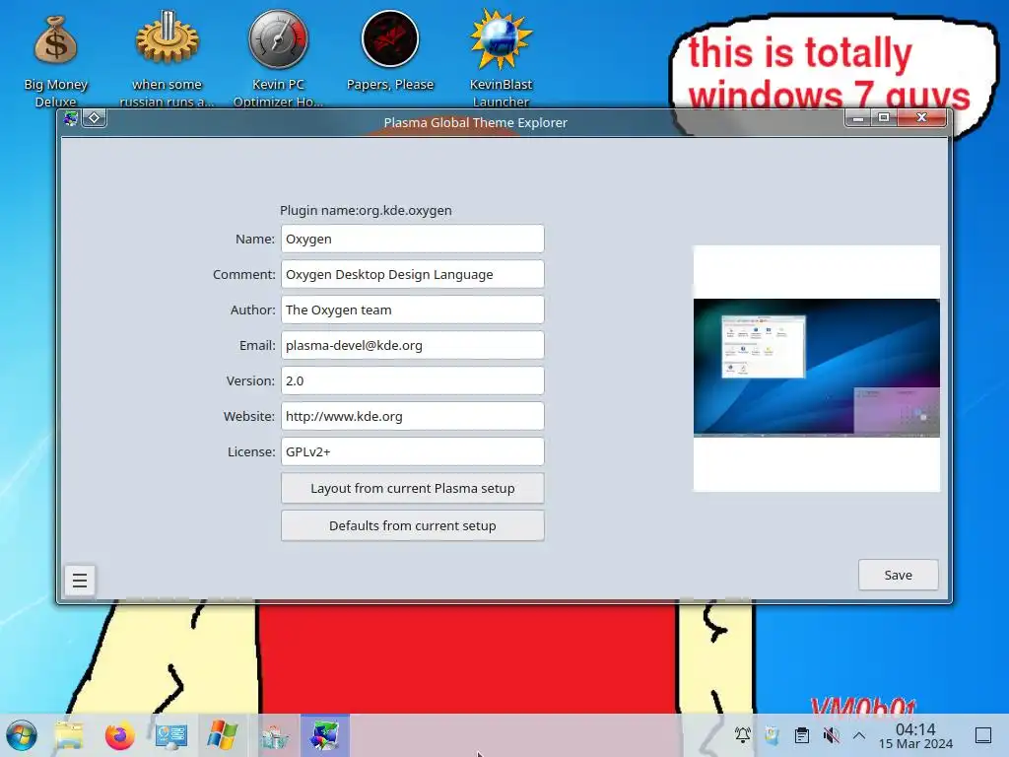Click the Windows flag taskbar icon
1009x757 pixels.
point(222,735)
